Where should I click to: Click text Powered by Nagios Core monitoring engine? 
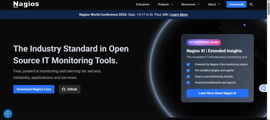(221, 64)
